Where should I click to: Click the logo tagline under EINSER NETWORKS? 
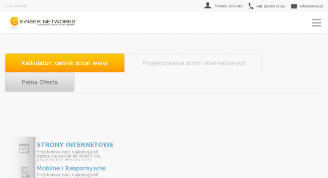pyautogui.click(x=56, y=25)
